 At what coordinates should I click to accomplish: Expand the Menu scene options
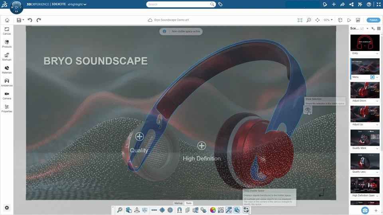tap(377, 77)
